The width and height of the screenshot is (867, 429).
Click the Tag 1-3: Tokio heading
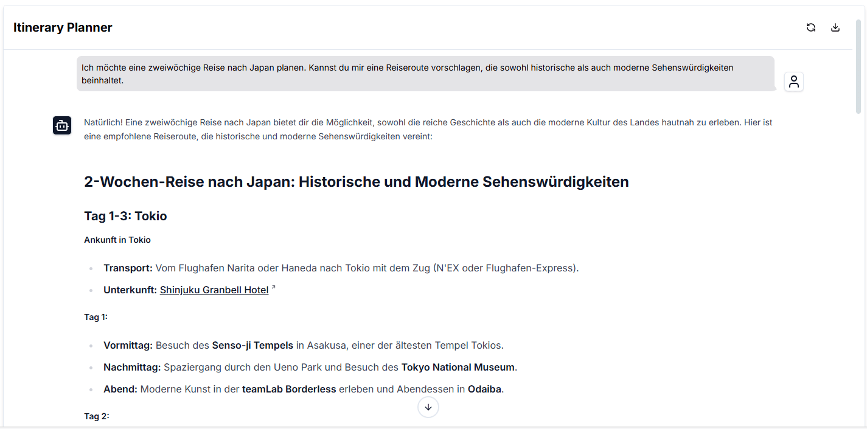click(x=125, y=216)
